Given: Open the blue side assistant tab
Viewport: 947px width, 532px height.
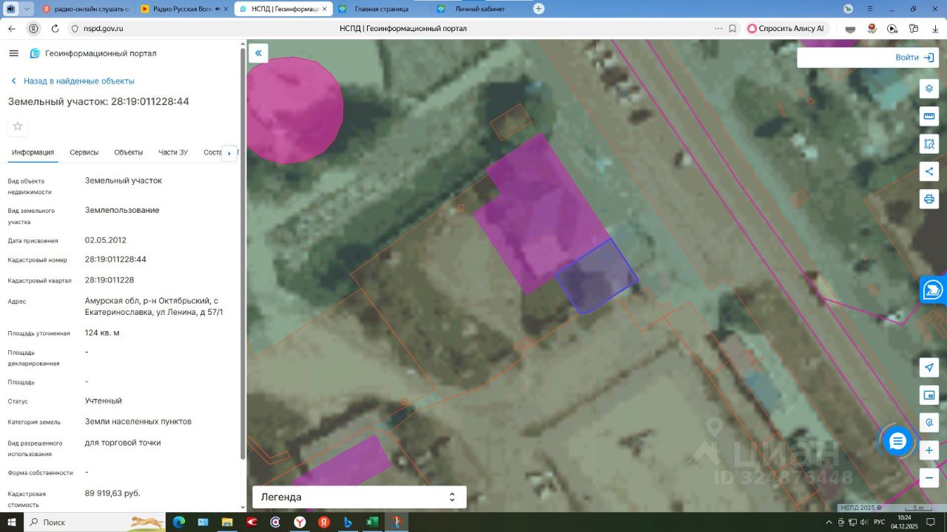Looking at the screenshot, I should tap(934, 290).
